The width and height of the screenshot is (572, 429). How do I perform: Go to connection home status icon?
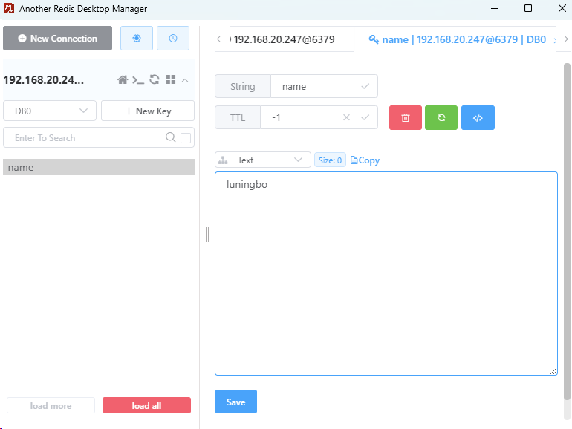point(123,80)
